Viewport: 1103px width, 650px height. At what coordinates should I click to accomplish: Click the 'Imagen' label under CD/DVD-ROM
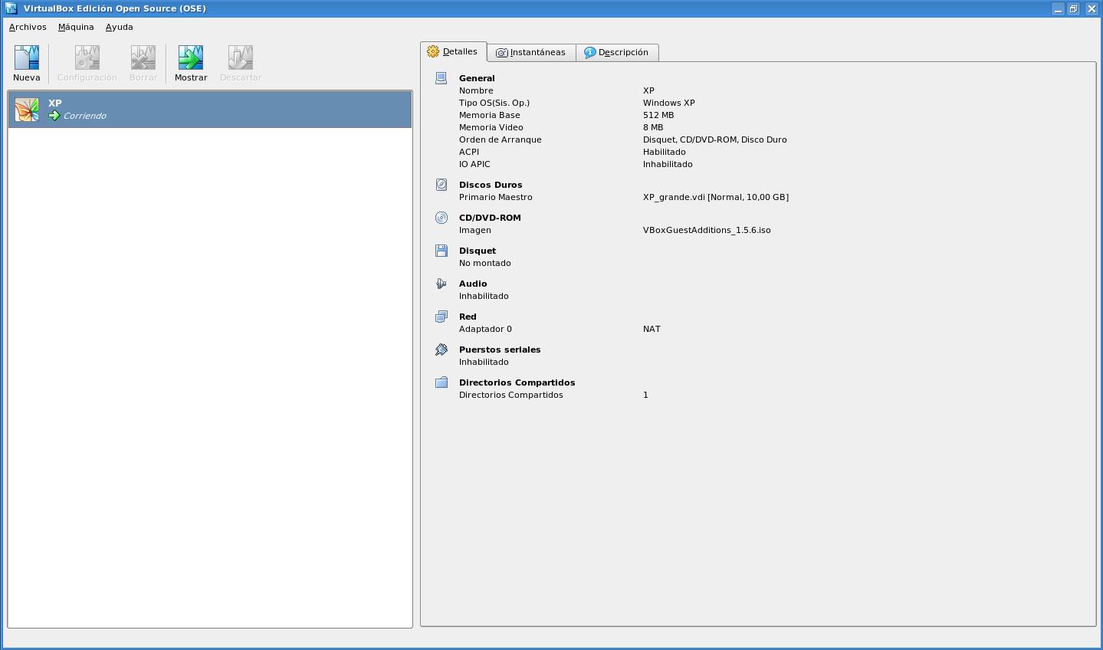475,230
